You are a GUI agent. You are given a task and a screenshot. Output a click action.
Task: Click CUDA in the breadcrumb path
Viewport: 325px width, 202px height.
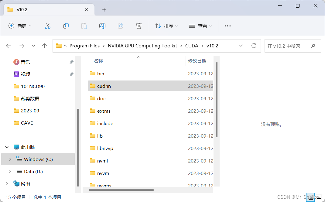pyautogui.click(x=192, y=46)
